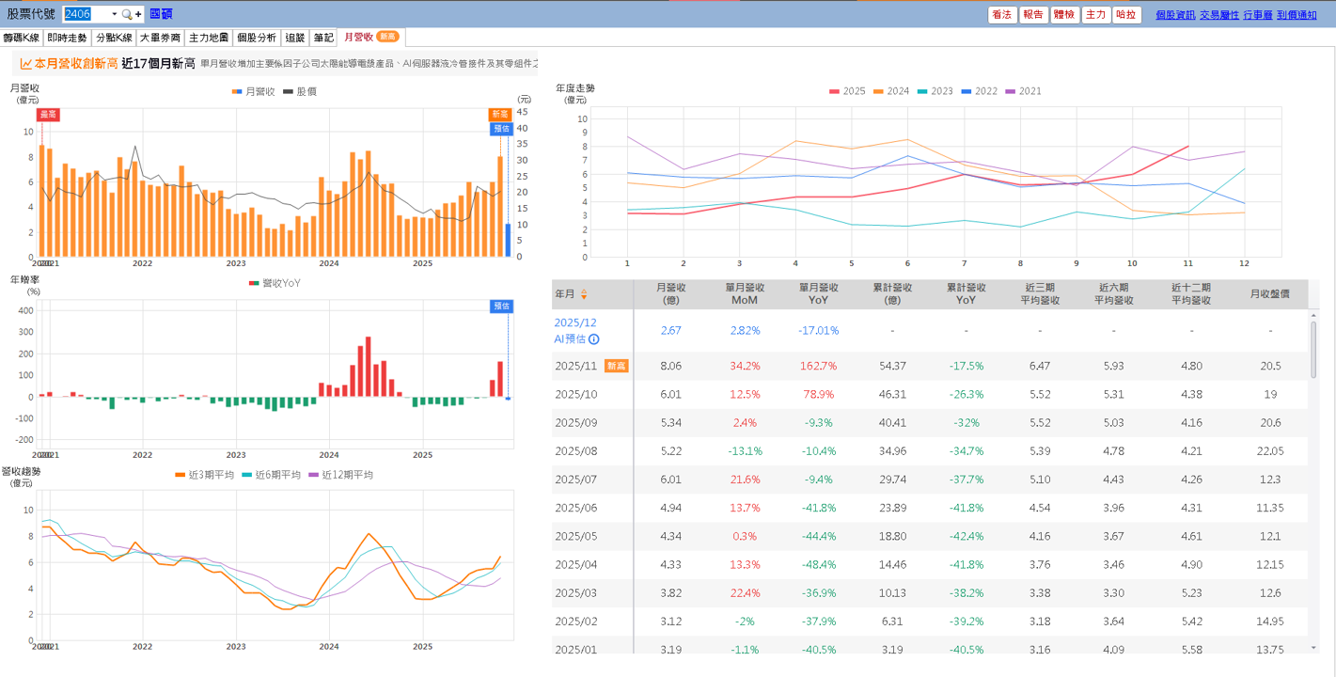1336x677 pixels.
Task: Click the 2025/07 row label
Action: (x=576, y=479)
